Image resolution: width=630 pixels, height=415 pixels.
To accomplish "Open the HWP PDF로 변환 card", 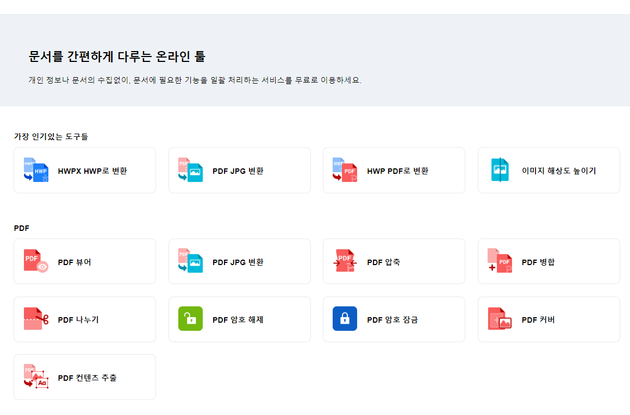I will [394, 169].
